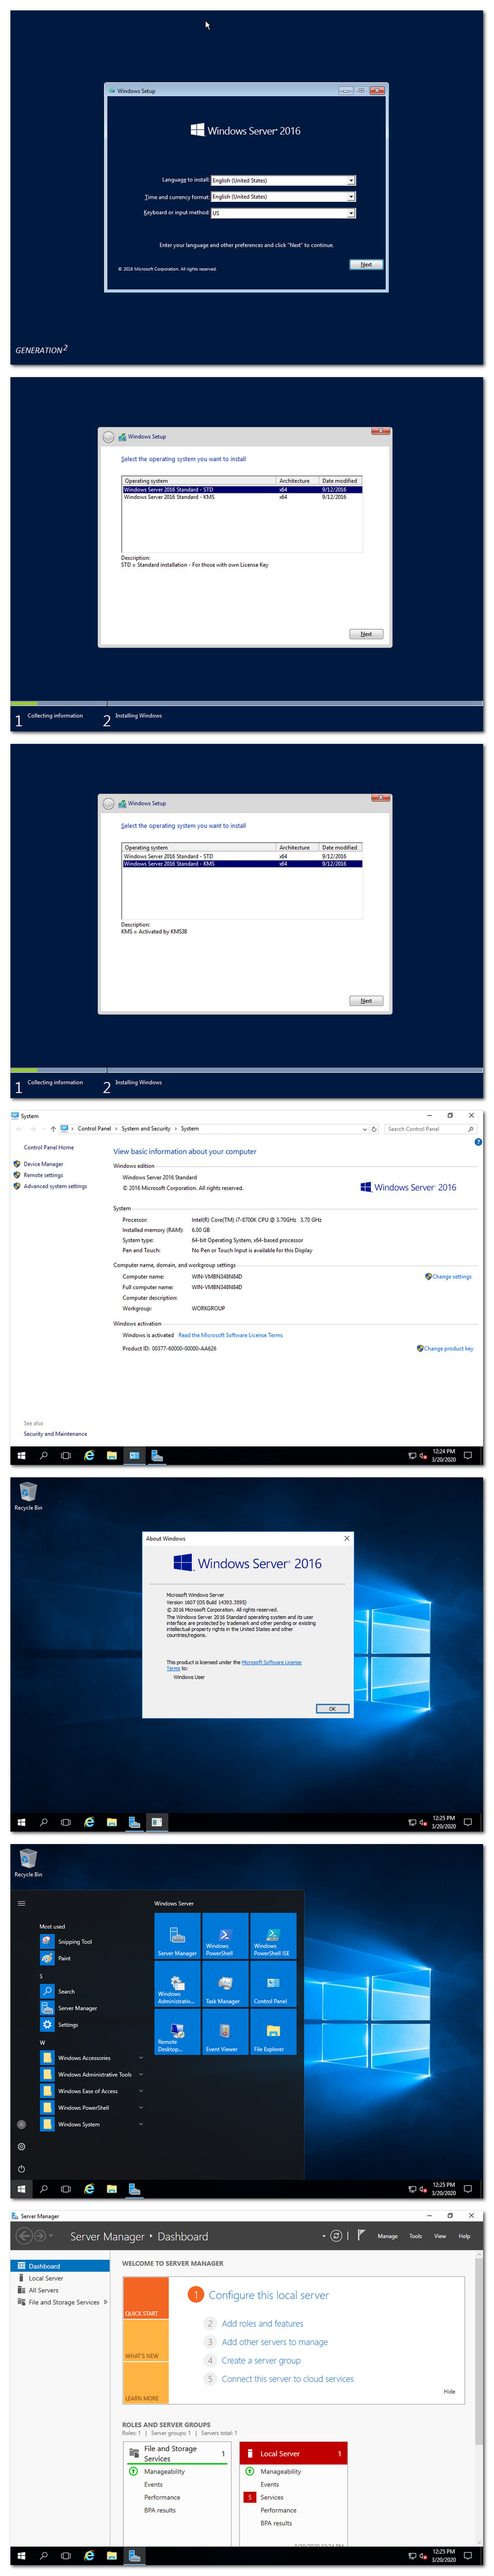Select the Dashboard sidebar item
This screenshot has width=494, height=2576.
[x=60, y=2265]
